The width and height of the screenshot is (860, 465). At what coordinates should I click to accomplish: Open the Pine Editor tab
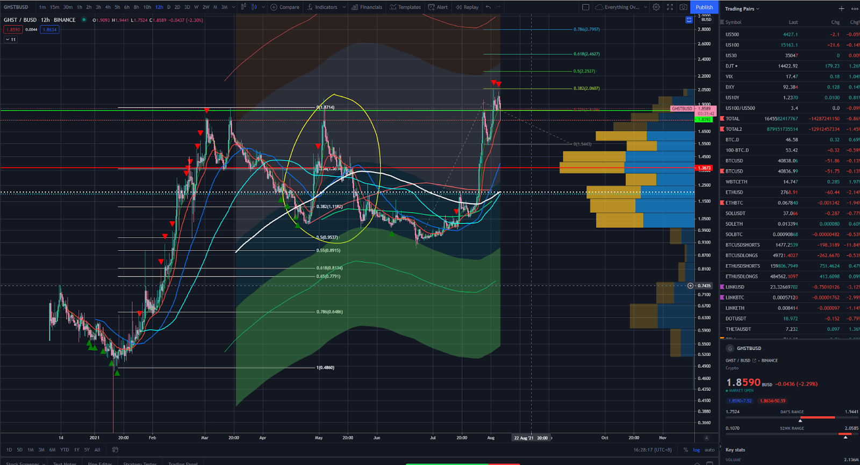100,462
